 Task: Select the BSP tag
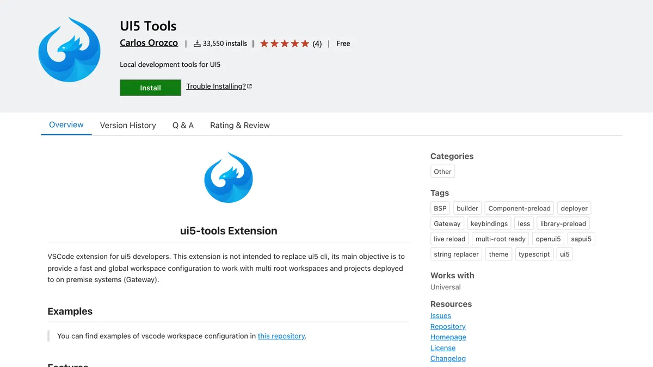click(440, 208)
